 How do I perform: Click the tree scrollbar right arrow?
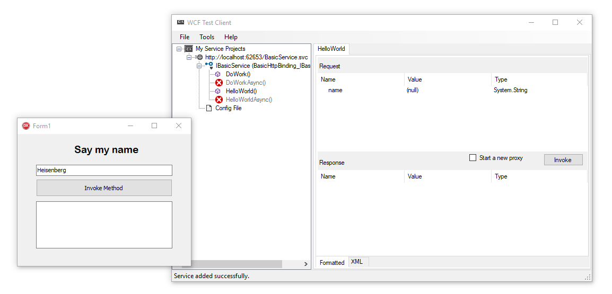[305, 264]
